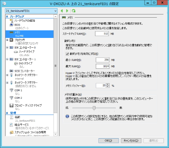Select the Hard Drive (ハード ドライブ) icon
This screenshot has width=169, height=148.
(x=16, y=52)
